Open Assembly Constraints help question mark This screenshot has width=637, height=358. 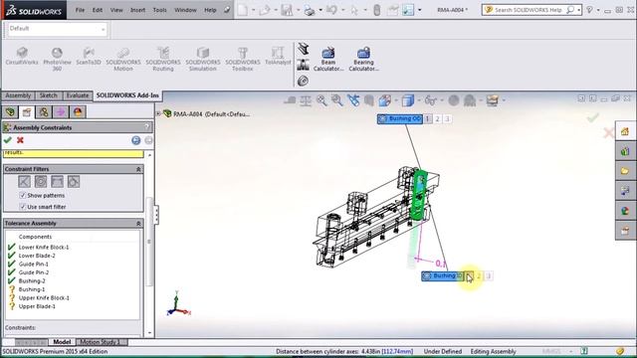point(146,127)
